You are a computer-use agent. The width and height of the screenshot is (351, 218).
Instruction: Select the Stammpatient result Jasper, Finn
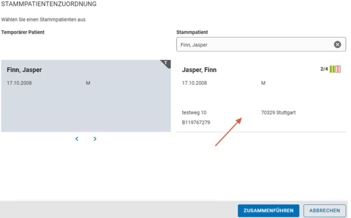200,70
